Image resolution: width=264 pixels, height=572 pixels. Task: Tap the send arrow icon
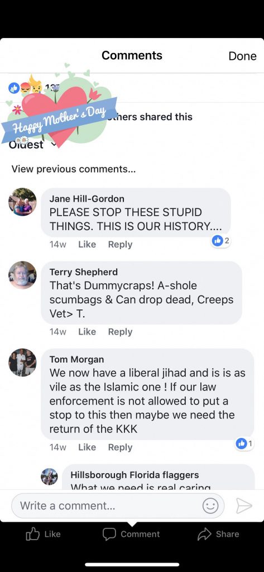pyautogui.click(x=244, y=506)
